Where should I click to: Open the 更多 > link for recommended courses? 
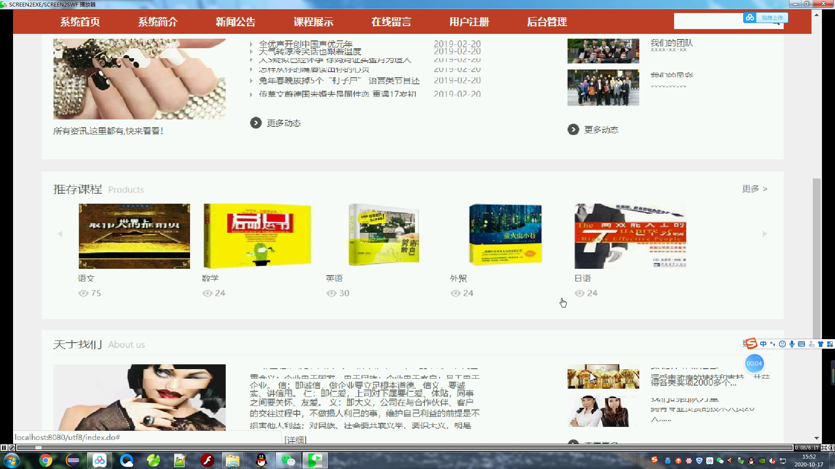tap(755, 189)
